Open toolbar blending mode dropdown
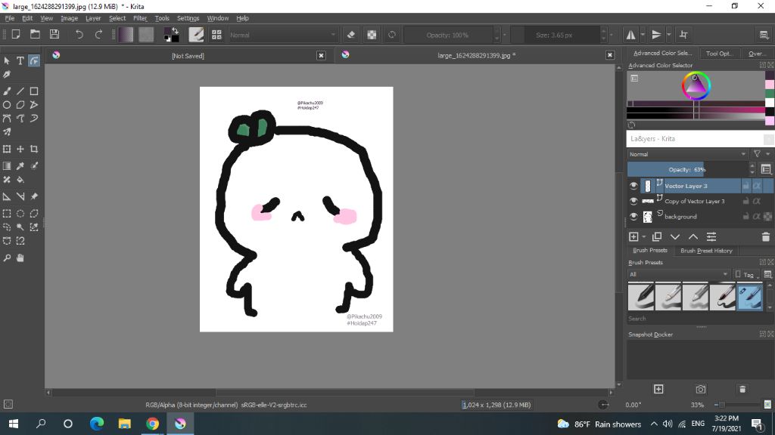The width and height of the screenshot is (775, 435). tap(283, 35)
